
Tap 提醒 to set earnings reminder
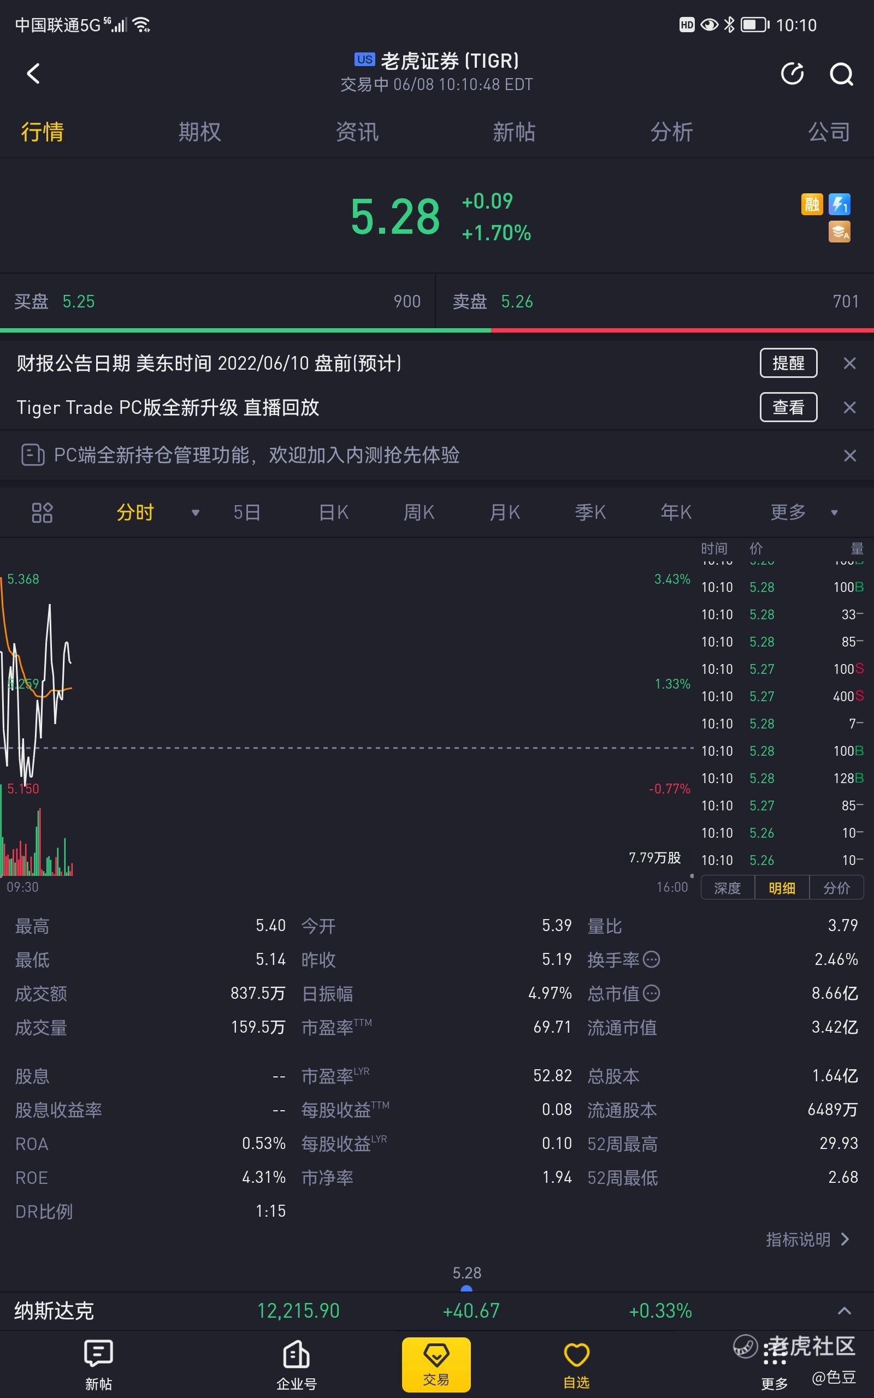pyautogui.click(x=788, y=363)
